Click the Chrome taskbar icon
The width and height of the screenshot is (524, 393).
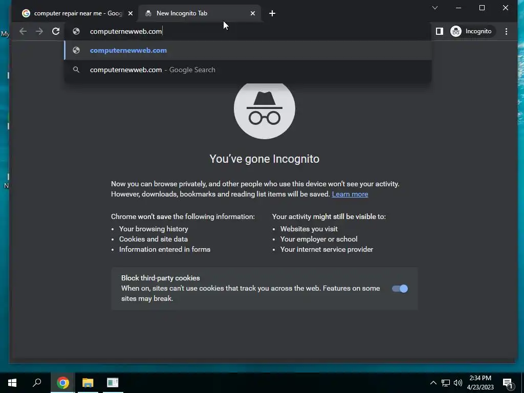63,383
